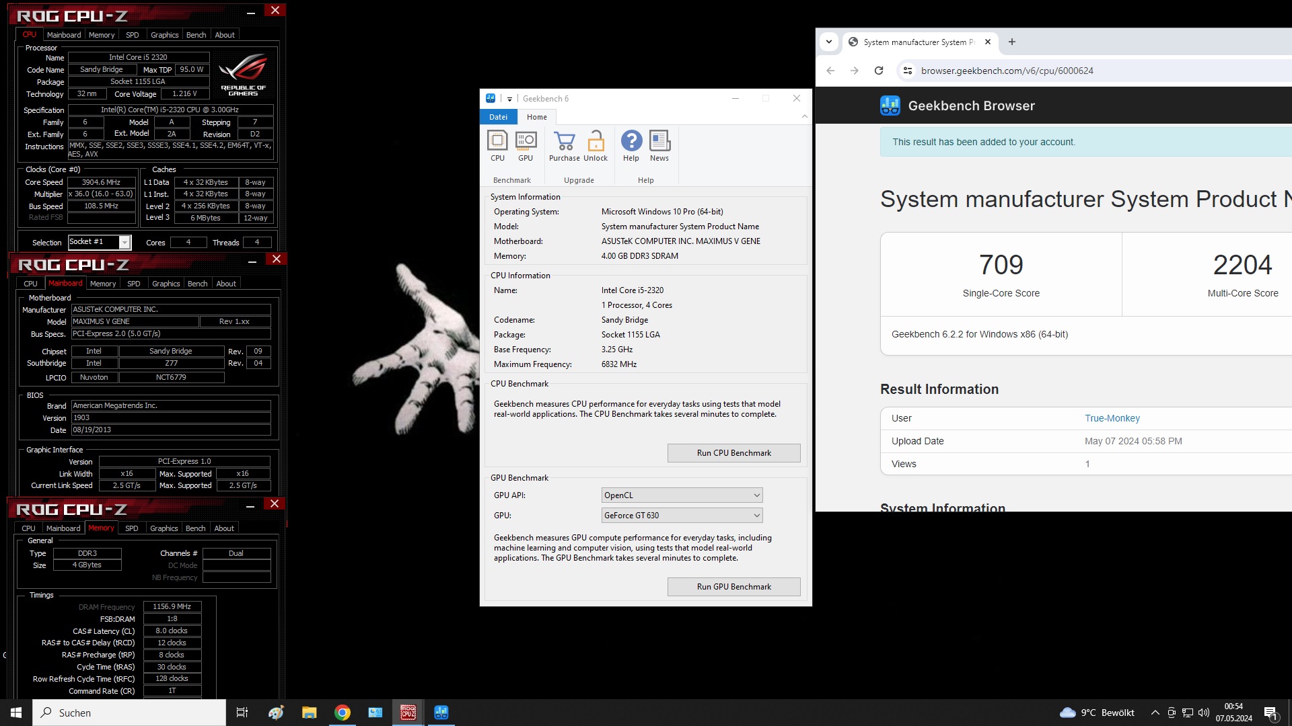
Task: Open Graphics tab in bottom CPU-Z Memory window
Action: point(164,528)
